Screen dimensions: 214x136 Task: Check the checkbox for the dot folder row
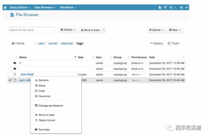point(10,68)
